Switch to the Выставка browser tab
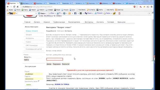160x90 pixels. (x=26, y=3)
